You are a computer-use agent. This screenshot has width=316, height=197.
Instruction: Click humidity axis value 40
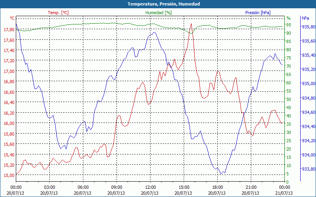289,116
